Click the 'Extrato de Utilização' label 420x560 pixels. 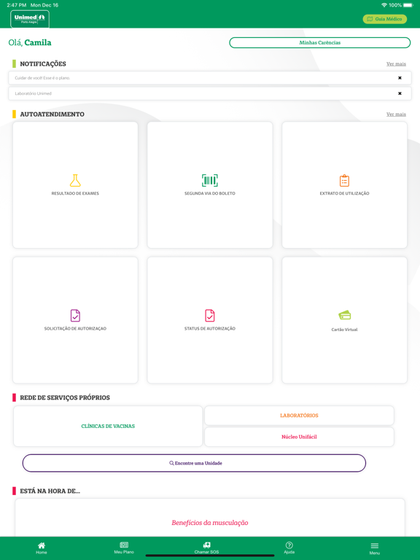344,193
